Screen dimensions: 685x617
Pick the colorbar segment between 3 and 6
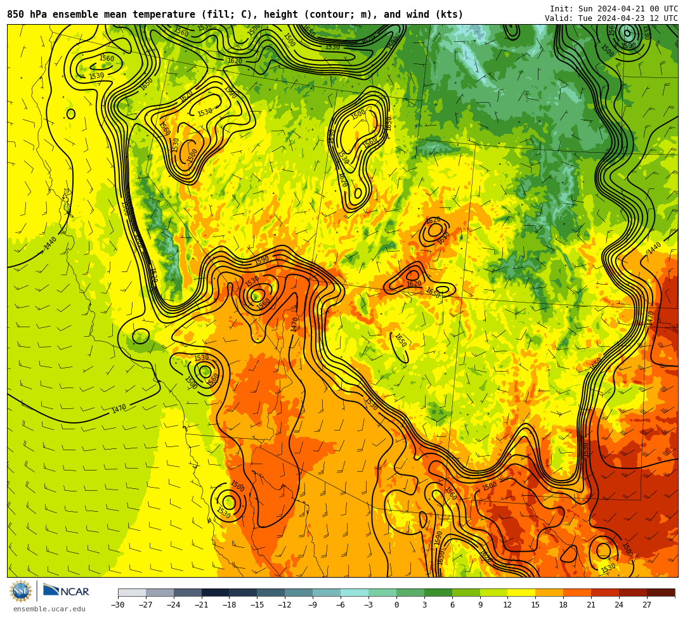[438, 592]
